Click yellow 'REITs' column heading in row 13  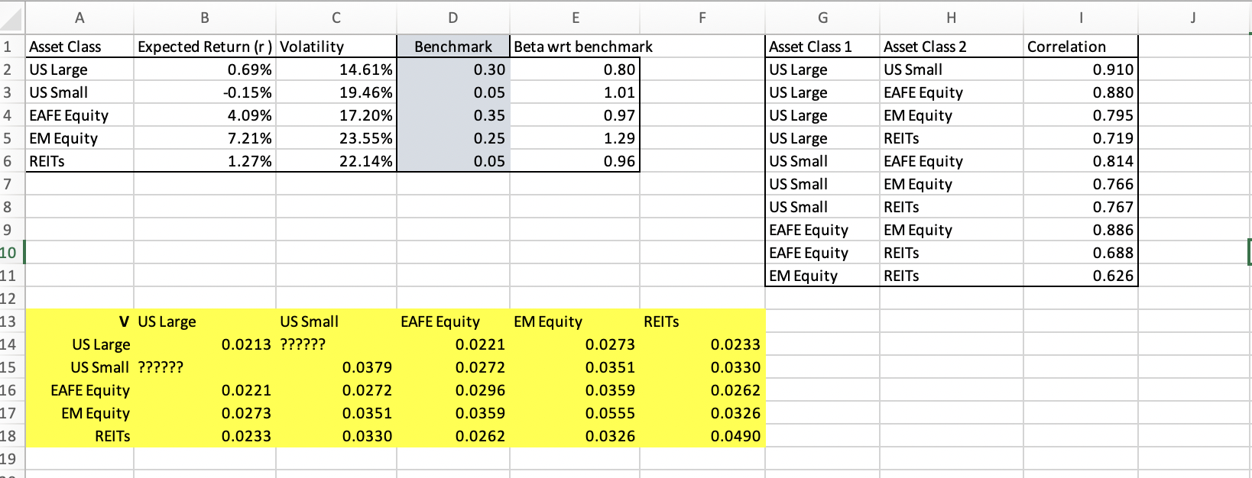pyautogui.click(x=702, y=321)
